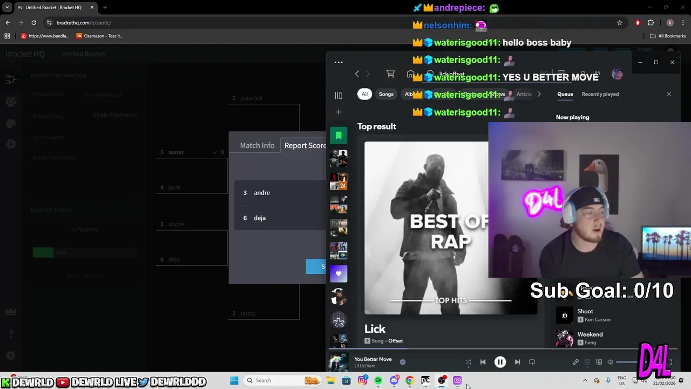Close the queue panel
691x389 pixels.
point(669,94)
